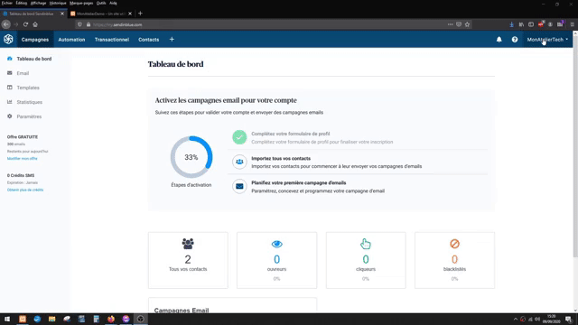Click the Campagnes Email section heading
This screenshot has height=325, width=578.
pos(182,310)
